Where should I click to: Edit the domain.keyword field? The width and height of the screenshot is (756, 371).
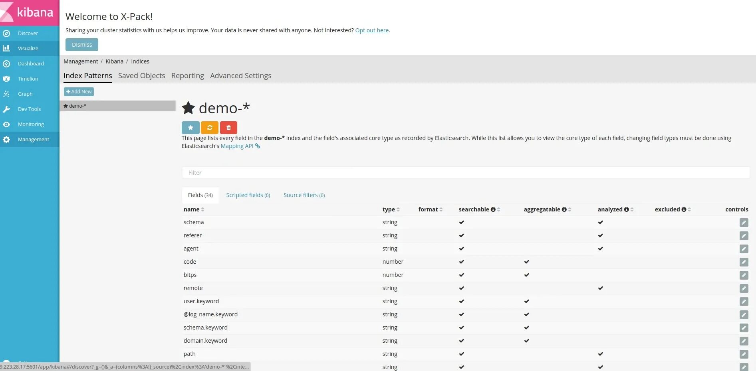coord(744,341)
